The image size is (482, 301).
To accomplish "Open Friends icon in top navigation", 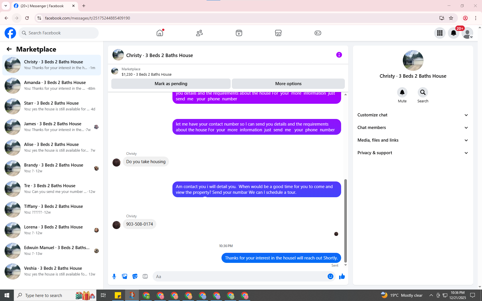I will [x=199, y=33].
